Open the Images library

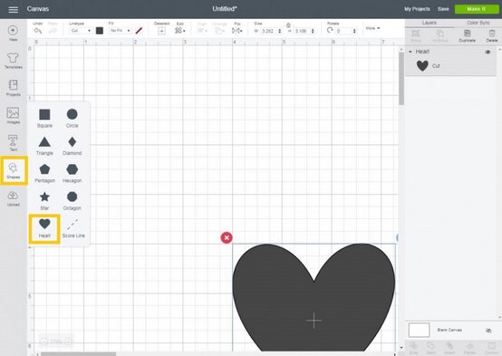point(13,116)
